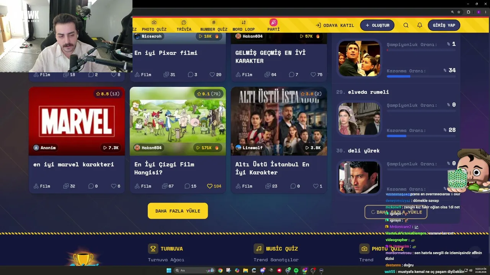
Task: Open Spotify from the taskbar
Action: coord(296,270)
